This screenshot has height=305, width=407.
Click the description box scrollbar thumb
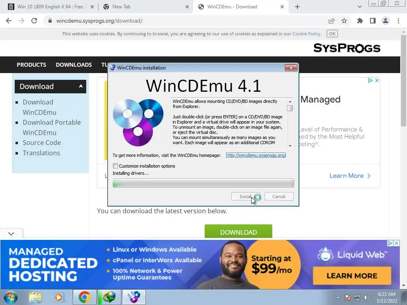pyautogui.click(x=290, y=108)
